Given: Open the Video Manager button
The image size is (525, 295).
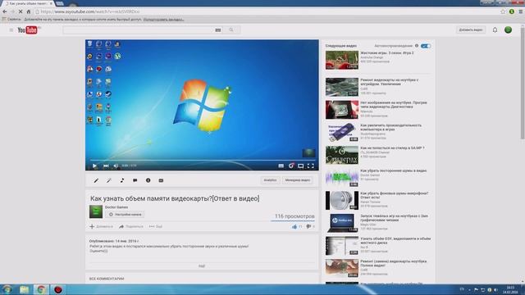Looking at the screenshot, I should click(x=297, y=180).
